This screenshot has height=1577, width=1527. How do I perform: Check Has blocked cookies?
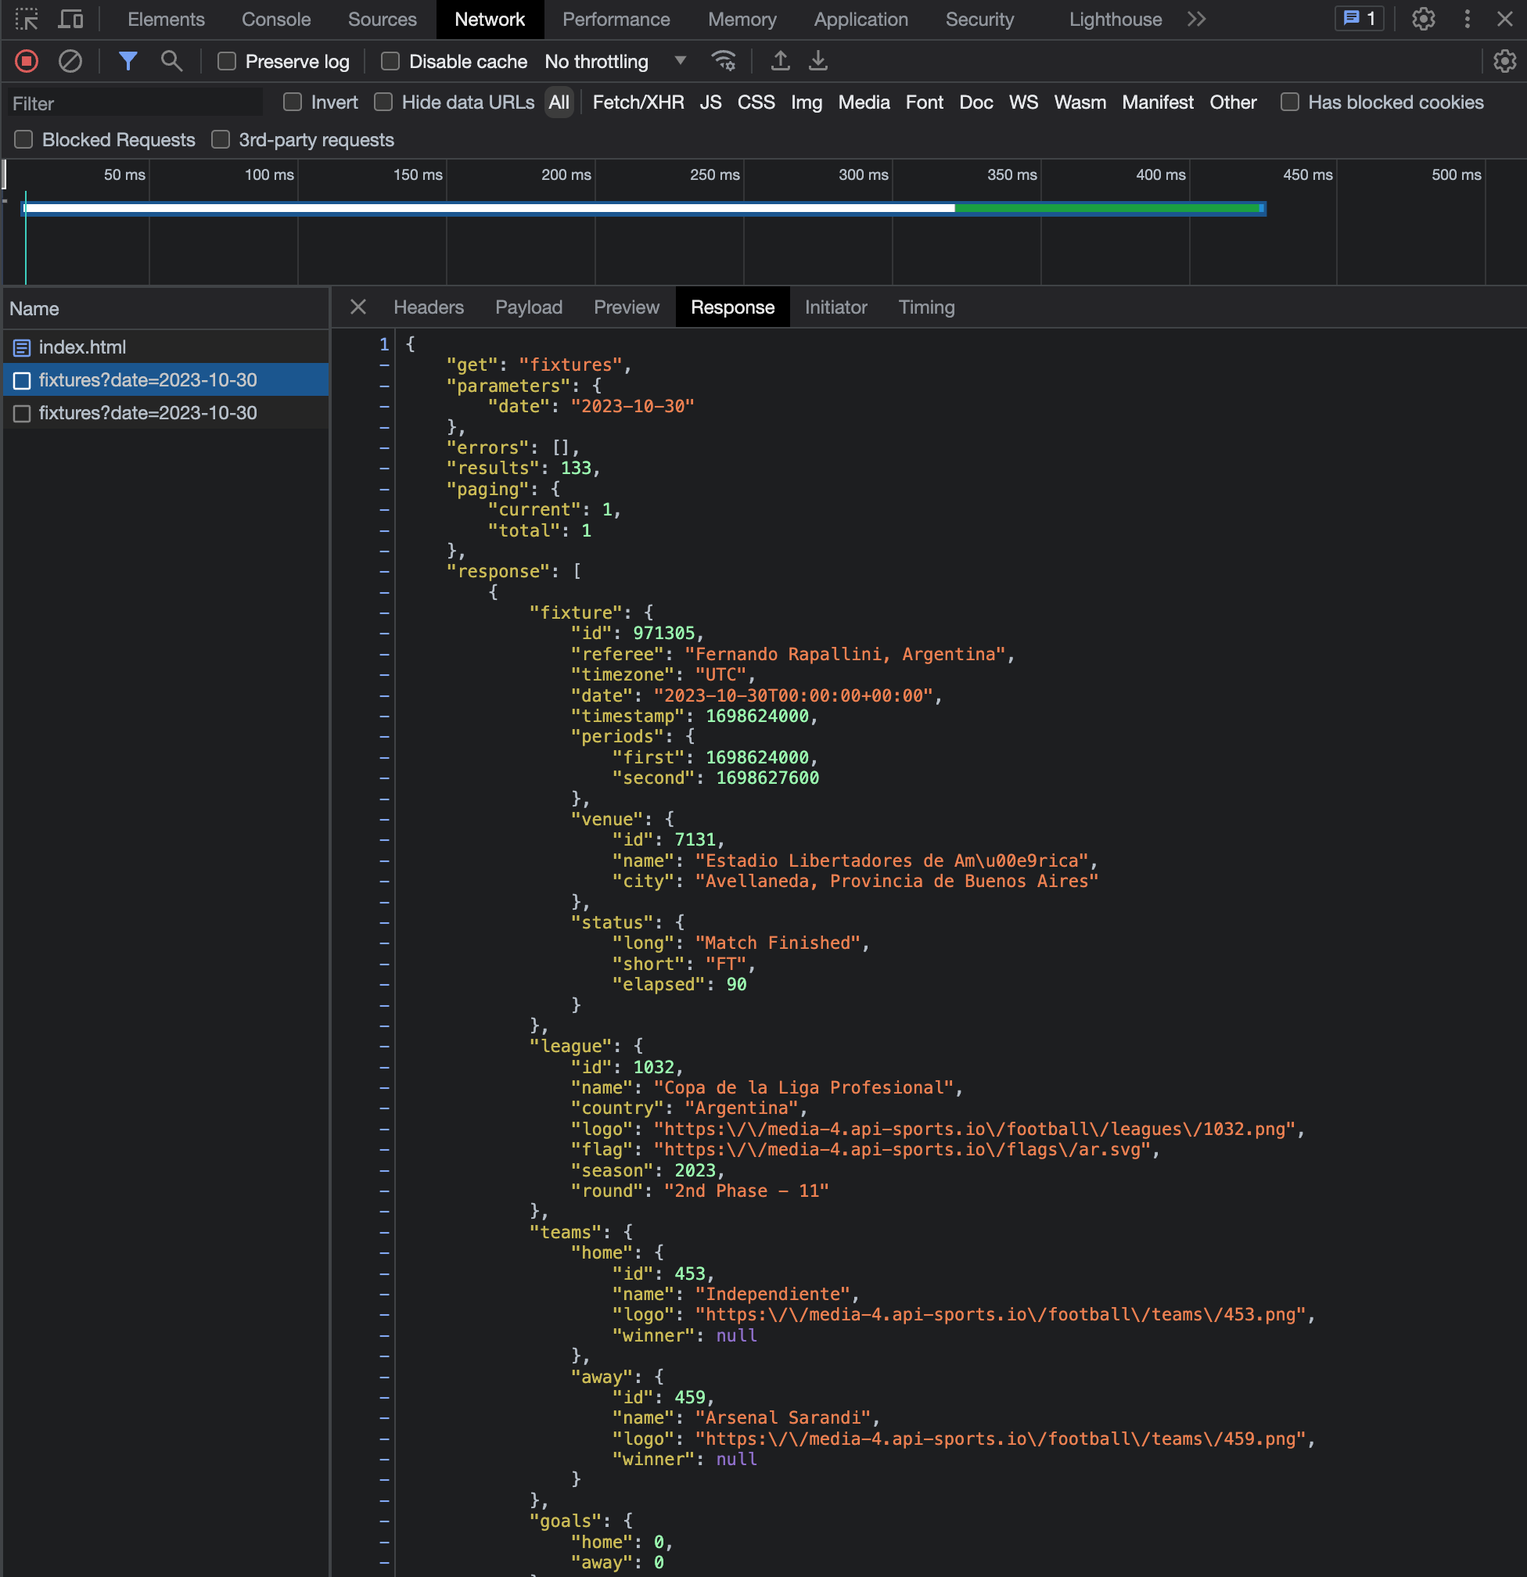click(x=1290, y=102)
